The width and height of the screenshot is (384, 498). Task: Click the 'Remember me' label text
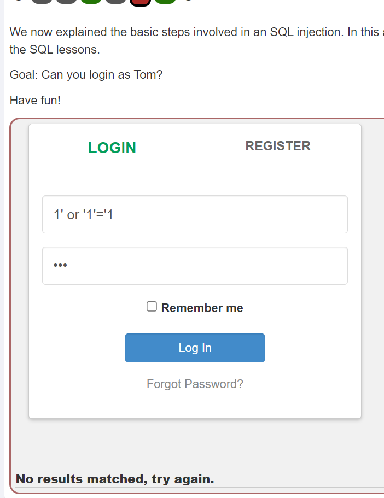(x=202, y=308)
